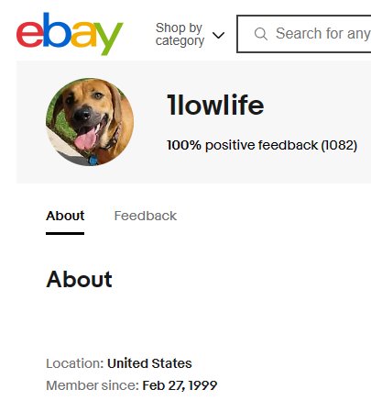371x412 pixels.
Task: Open the Shop by category menu label
Action: point(180,34)
